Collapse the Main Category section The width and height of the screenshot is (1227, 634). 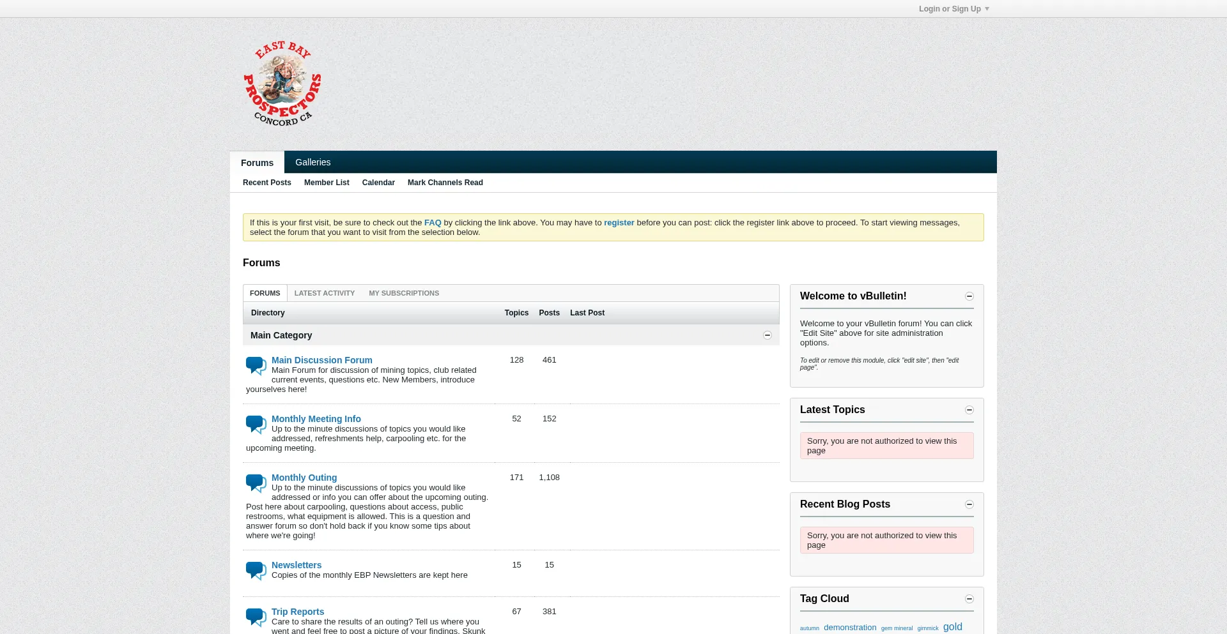tap(767, 335)
